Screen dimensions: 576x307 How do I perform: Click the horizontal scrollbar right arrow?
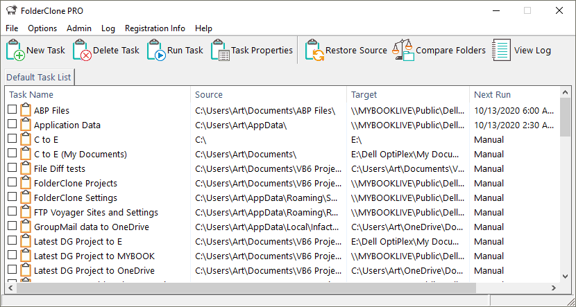click(554, 288)
